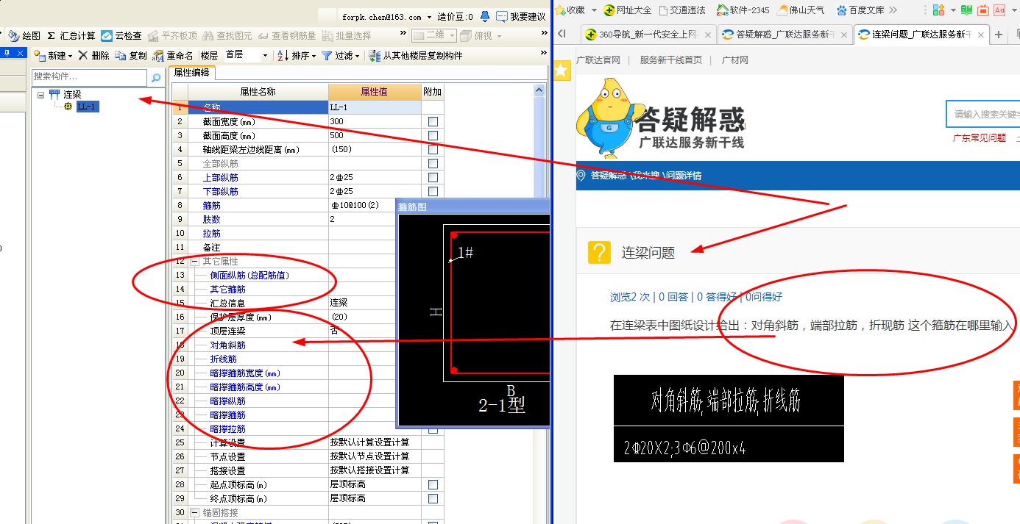Select the 属性编辑 tab

pos(191,72)
